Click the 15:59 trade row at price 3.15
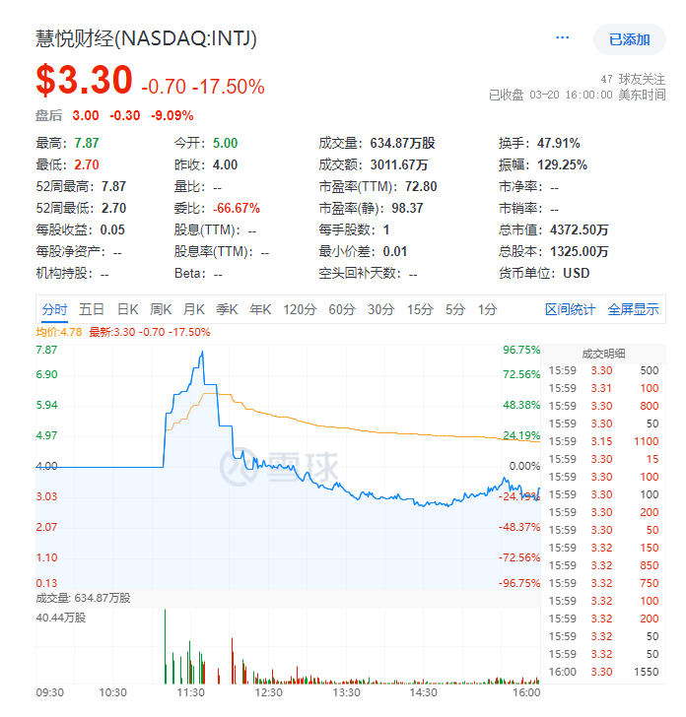686x717 pixels. [x=603, y=441]
